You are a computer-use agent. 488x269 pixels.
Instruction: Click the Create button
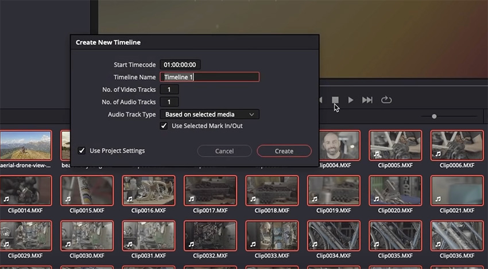click(x=284, y=151)
